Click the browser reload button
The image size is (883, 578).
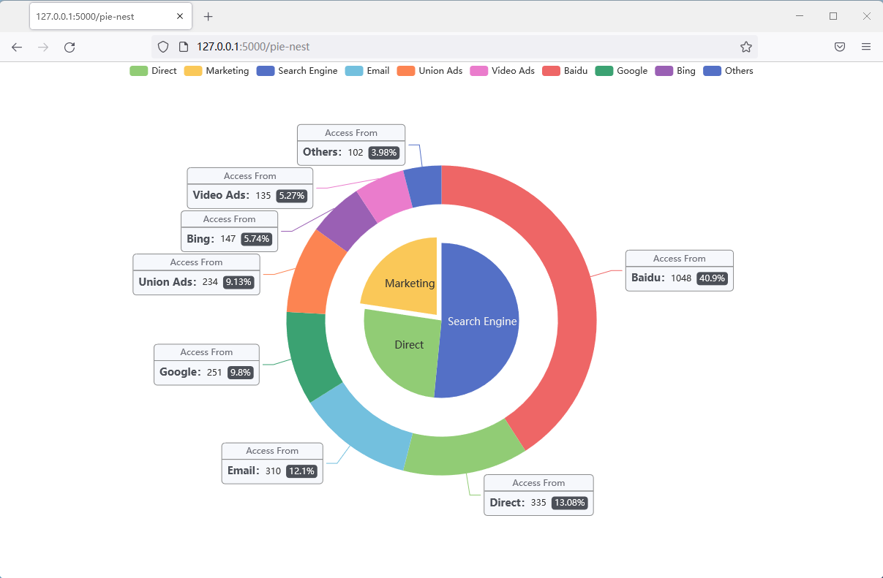69,47
